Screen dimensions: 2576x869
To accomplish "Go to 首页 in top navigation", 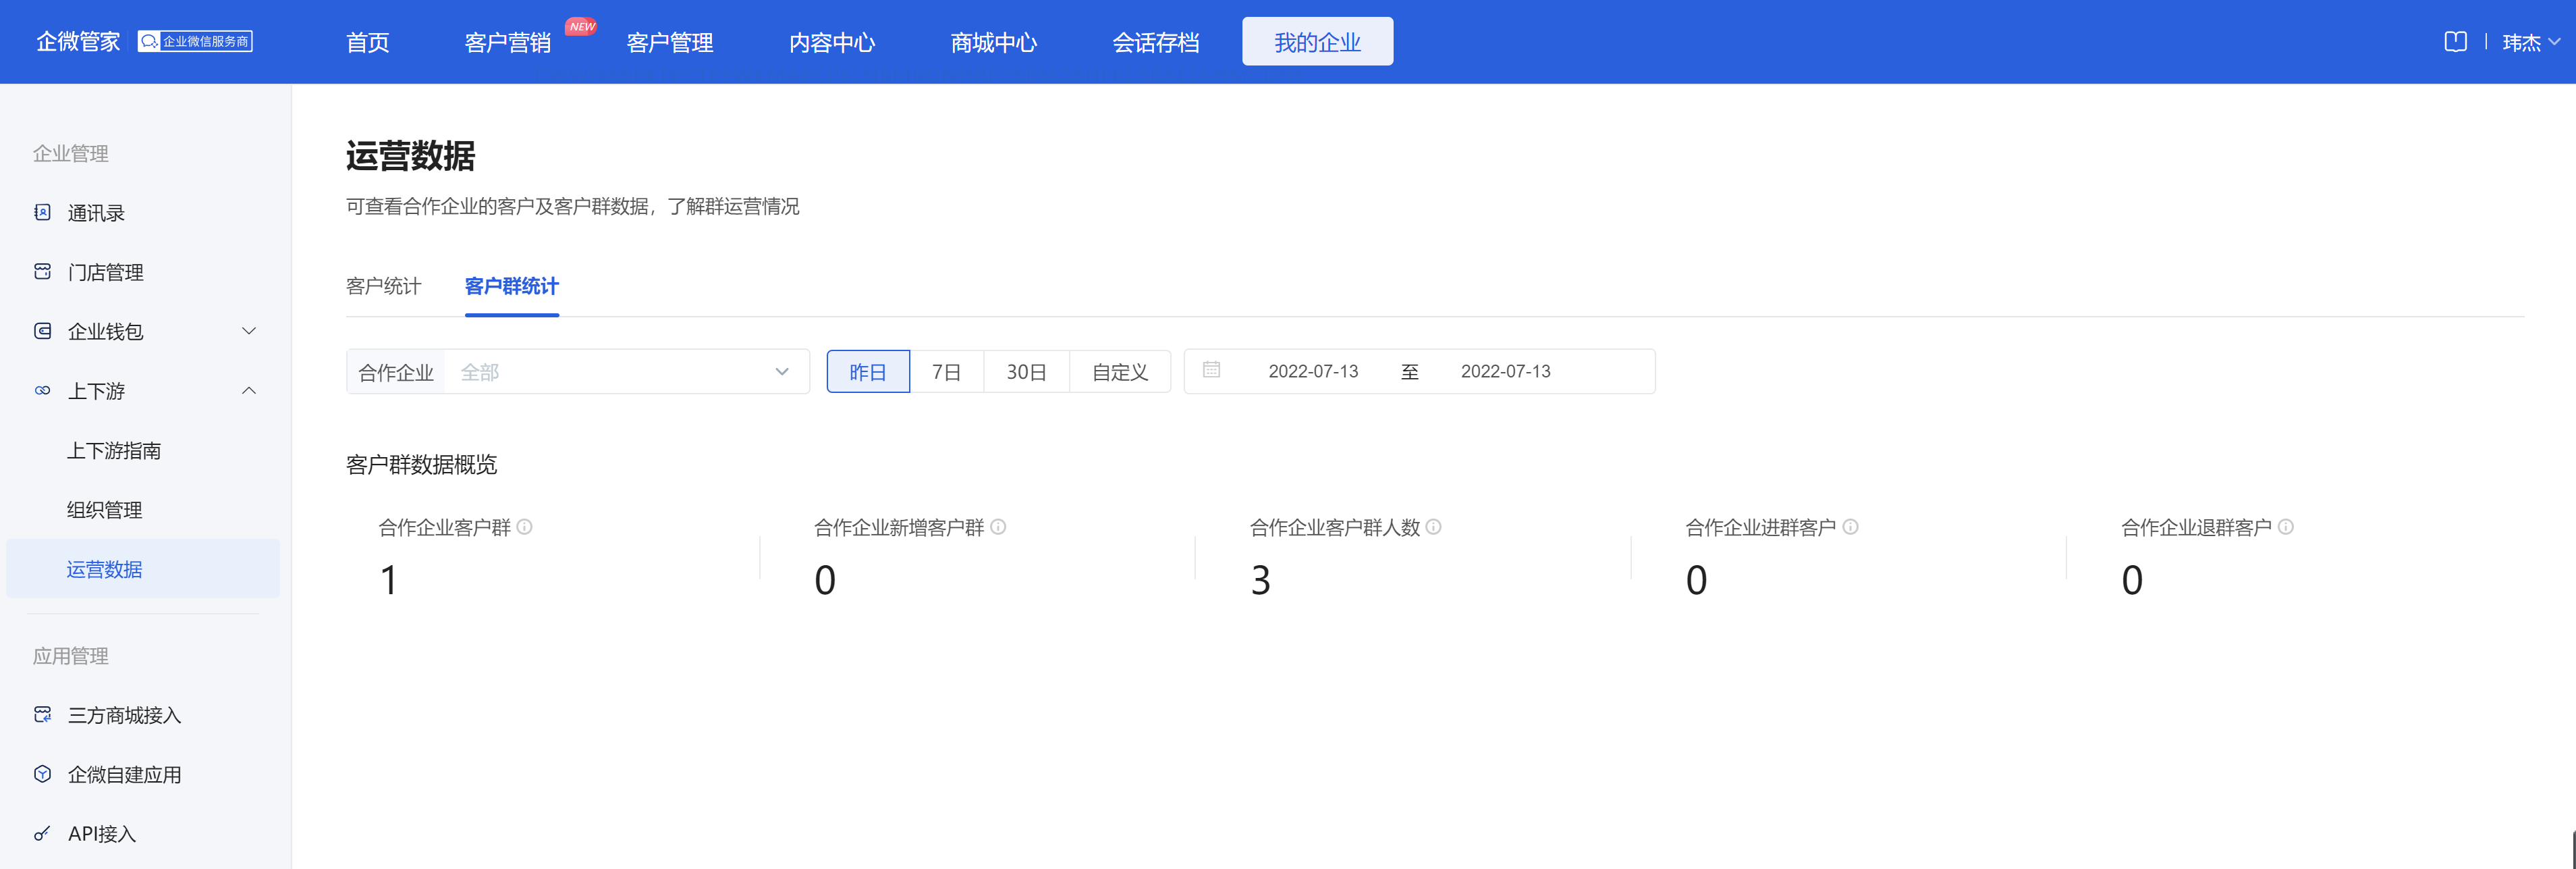I will (367, 42).
